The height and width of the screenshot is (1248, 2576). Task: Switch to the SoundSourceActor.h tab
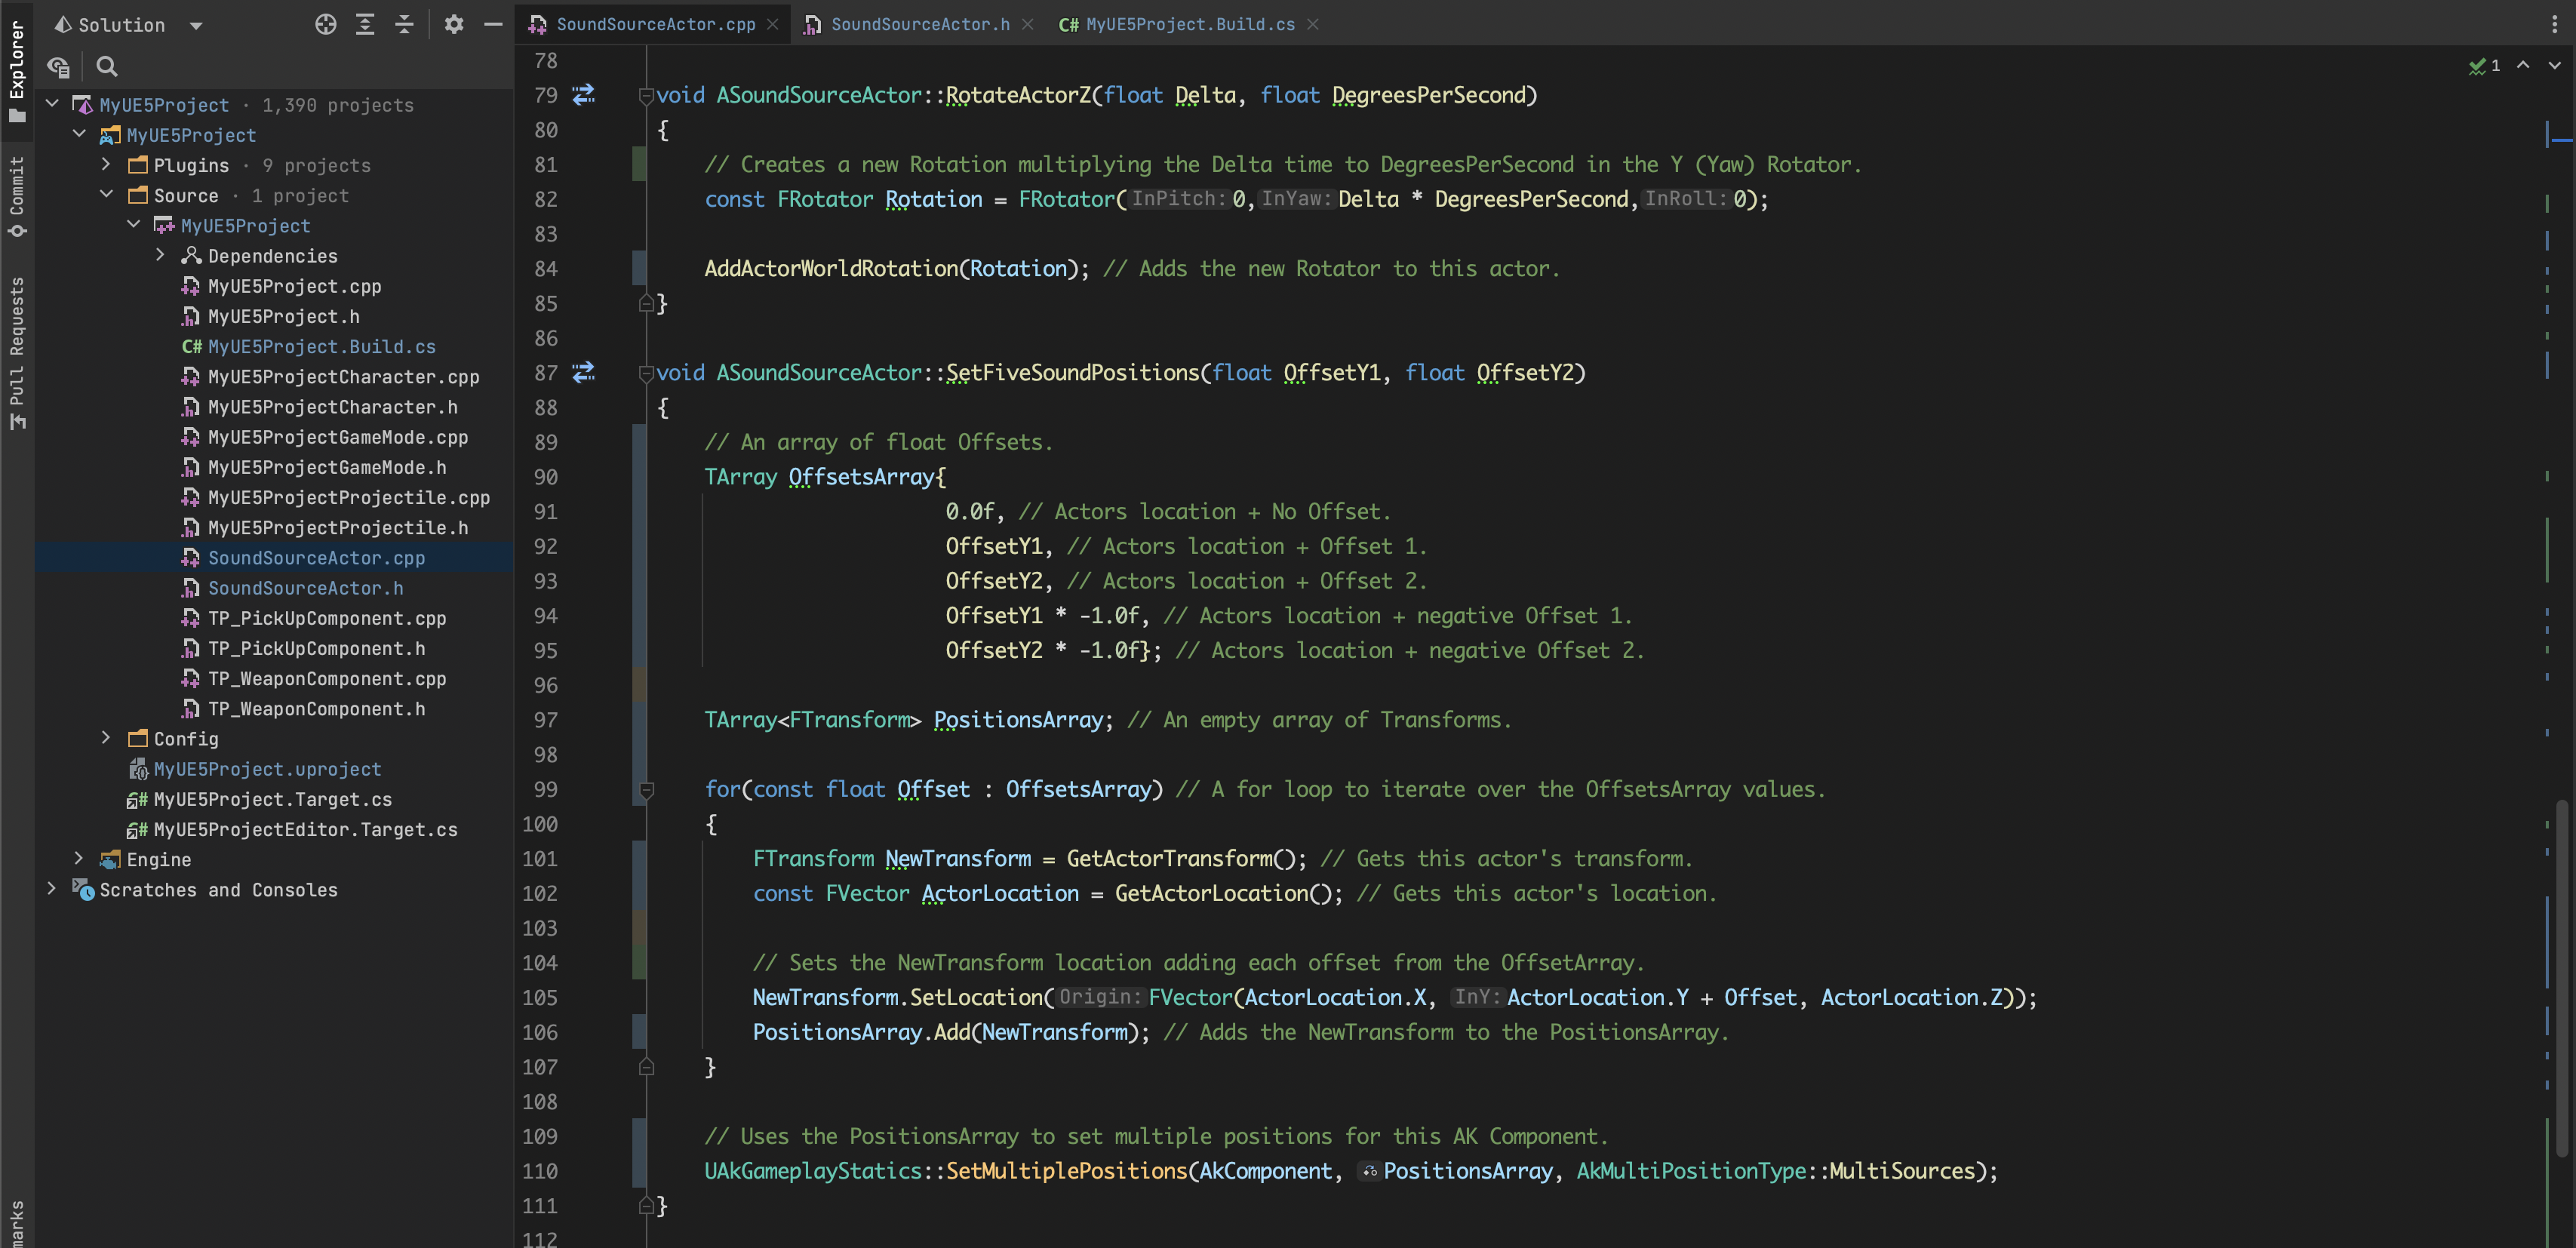click(919, 24)
